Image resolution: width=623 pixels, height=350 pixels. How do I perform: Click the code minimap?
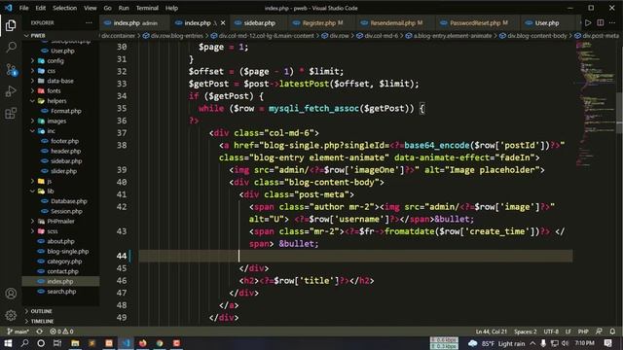595,103
